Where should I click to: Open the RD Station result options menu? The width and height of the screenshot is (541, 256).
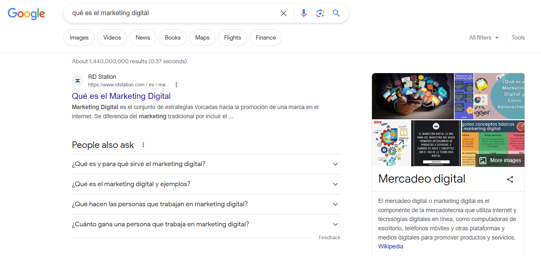(x=176, y=85)
